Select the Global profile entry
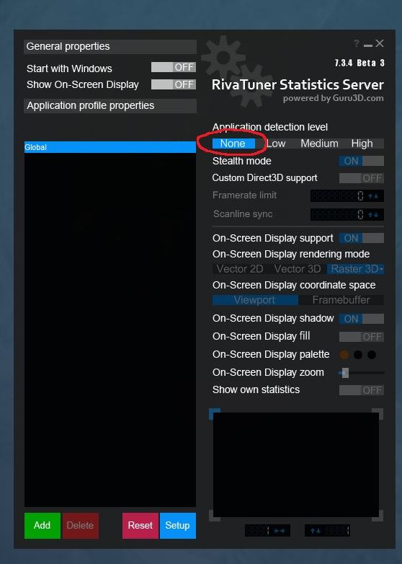This screenshot has height=564, width=402. pos(110,147)
